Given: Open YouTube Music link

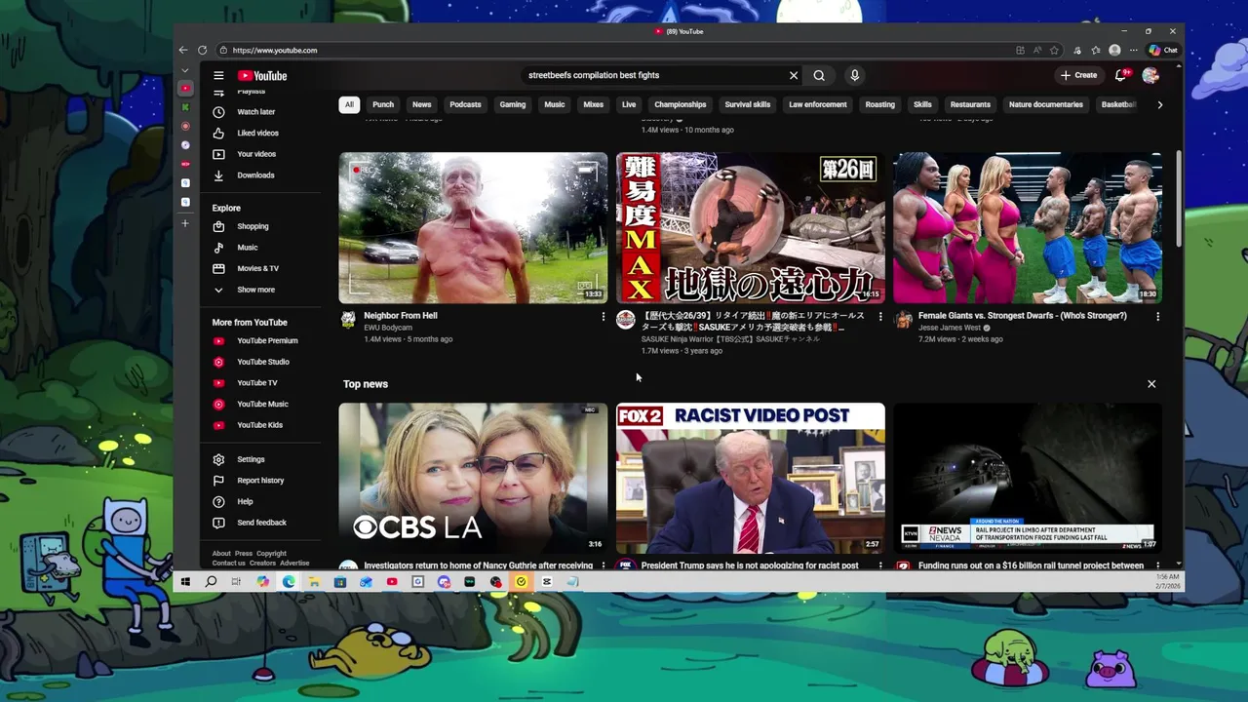Looking at the screenshot, I should pyautogui.click(x=263, y=404).
